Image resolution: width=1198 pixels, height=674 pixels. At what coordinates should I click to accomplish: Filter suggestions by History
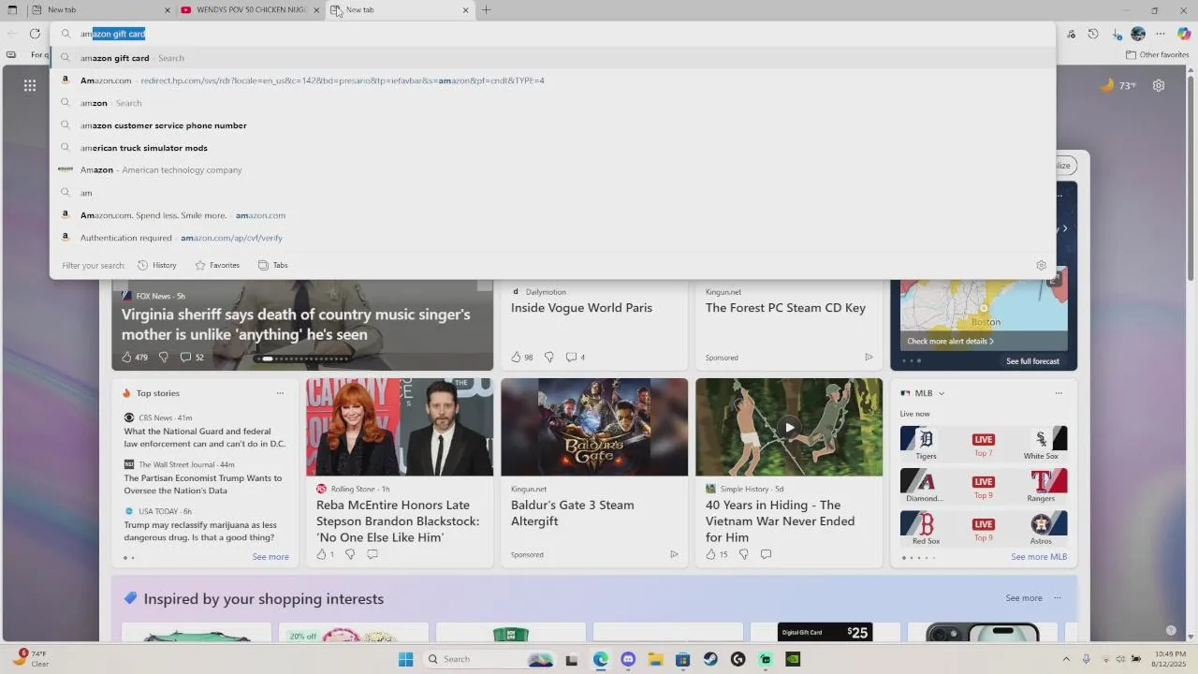pos(157,265)
